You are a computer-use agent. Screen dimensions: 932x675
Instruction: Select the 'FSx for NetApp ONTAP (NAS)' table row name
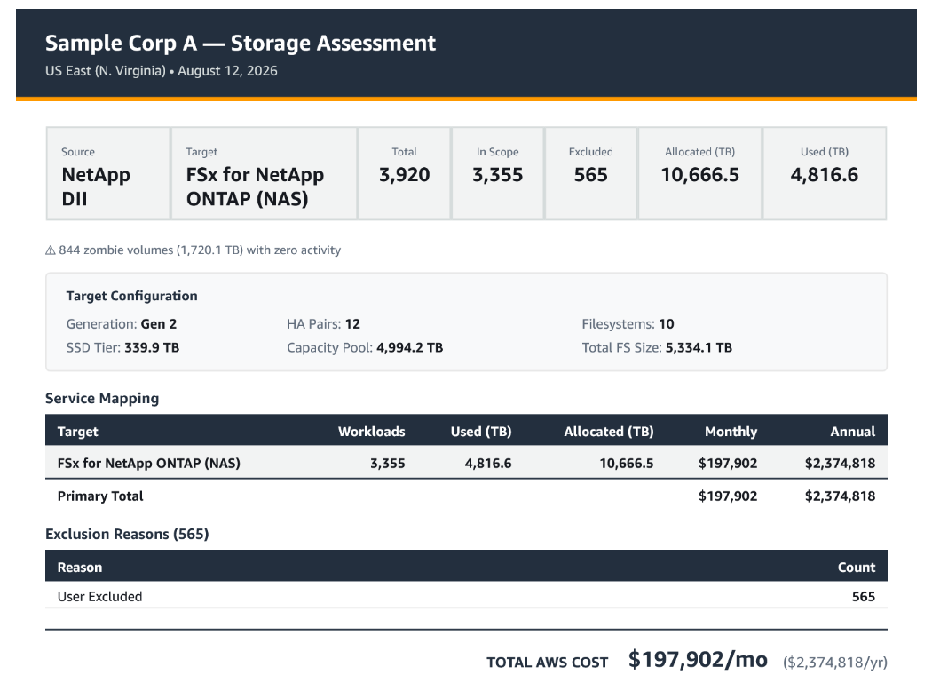click(x=148, y=464)
